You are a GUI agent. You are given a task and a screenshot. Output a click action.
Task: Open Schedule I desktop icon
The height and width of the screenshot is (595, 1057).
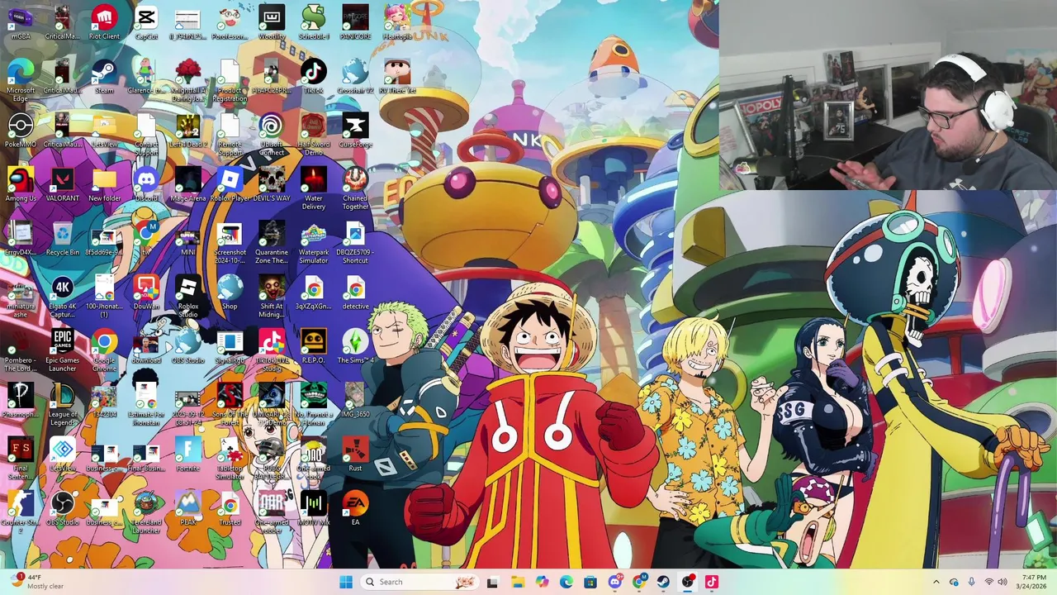point(313,22)
